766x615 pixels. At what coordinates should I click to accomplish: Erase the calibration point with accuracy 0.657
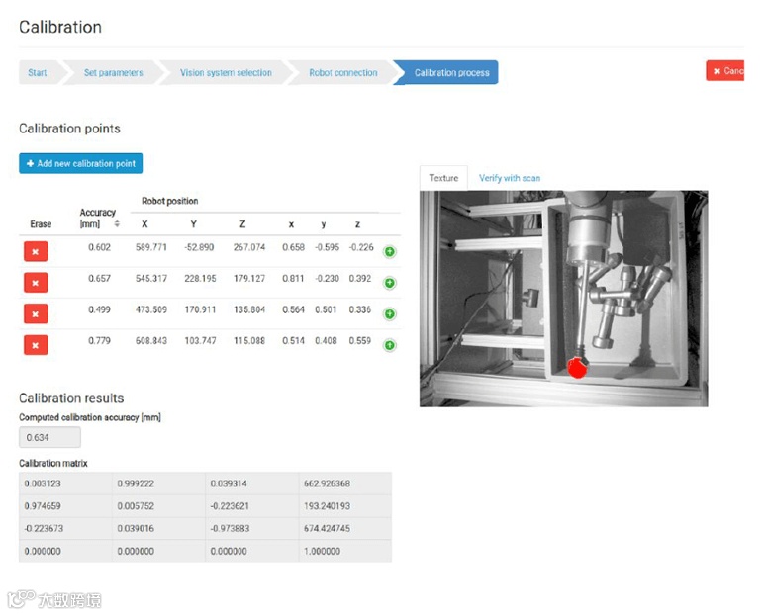(36, 283)
